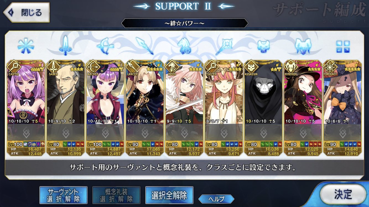This screenshot has height=207, width=369.
Task: Click the 閉じる close button
Action: pos(26,12)
